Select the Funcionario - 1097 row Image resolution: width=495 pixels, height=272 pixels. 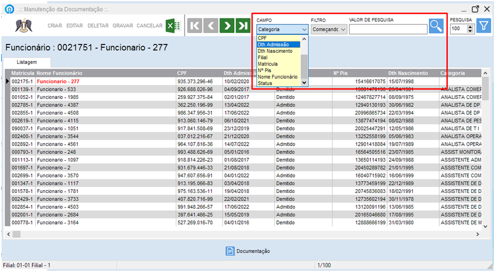pos(246,160)
